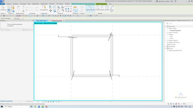Open the Файл menu

point(2,4)
